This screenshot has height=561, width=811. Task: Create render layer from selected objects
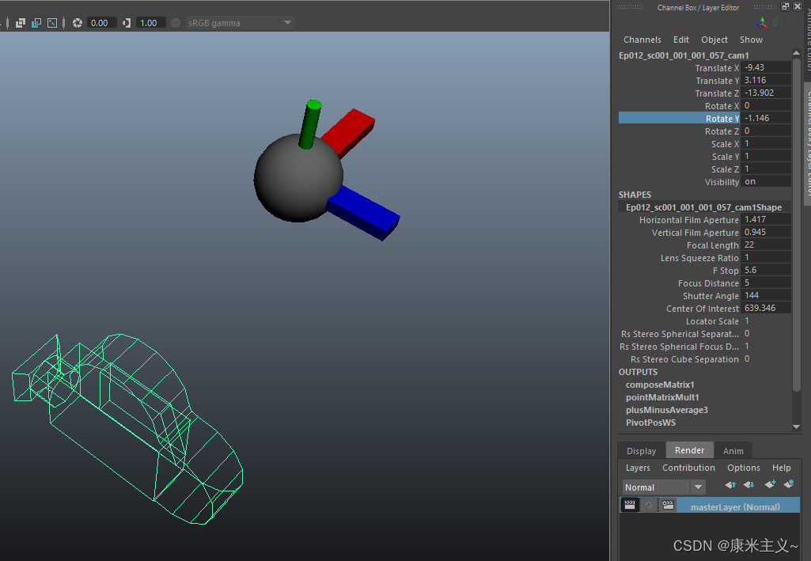point(789,484)
